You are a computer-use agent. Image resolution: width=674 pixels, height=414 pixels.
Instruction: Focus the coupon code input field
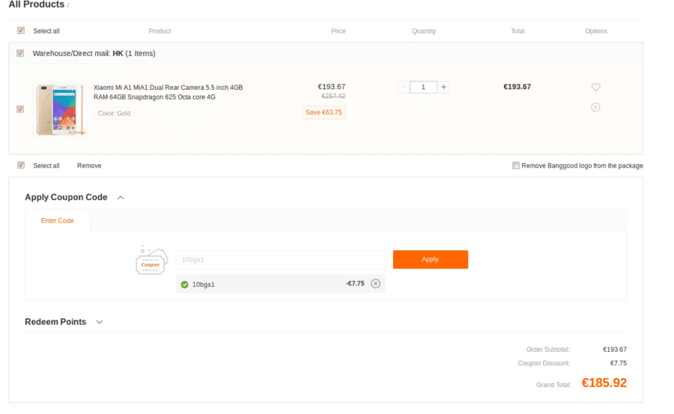coord(281,260)
